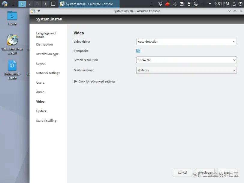Open the Calculate application launcher menu
The width and height of the screenshot is (244, 183).
point(5,4)
